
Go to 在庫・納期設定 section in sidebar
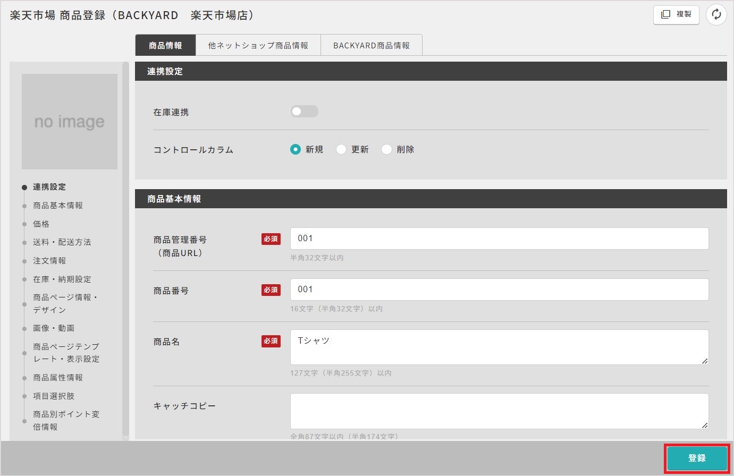pyautogui.click(x=62, y=279)
